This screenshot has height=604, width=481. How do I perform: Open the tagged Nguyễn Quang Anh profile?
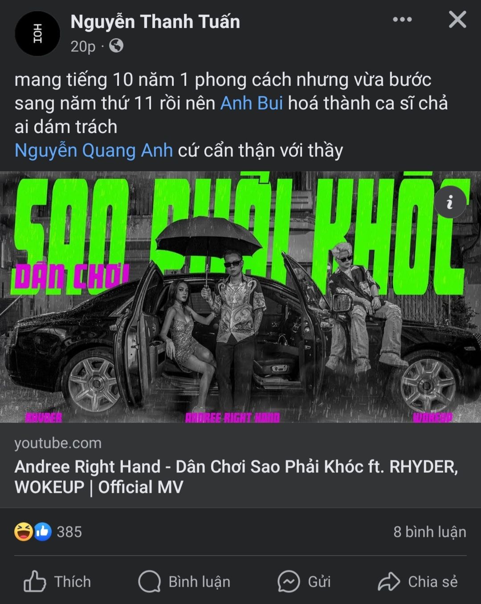coord(94,150)
